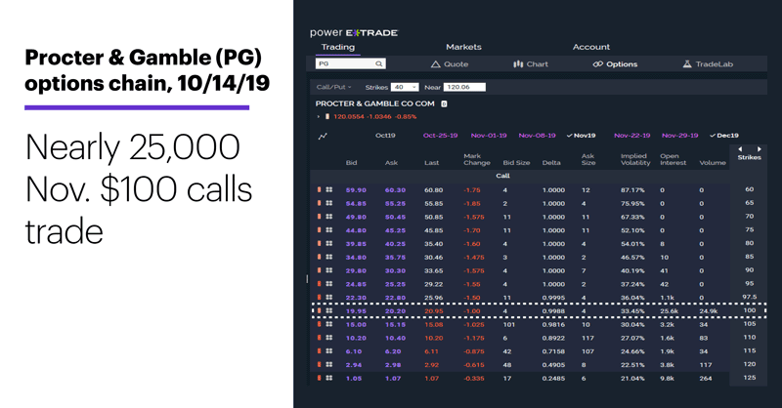Click grid icon on the 90 strike row
The image size is (782, 408).
coord(329,270)
